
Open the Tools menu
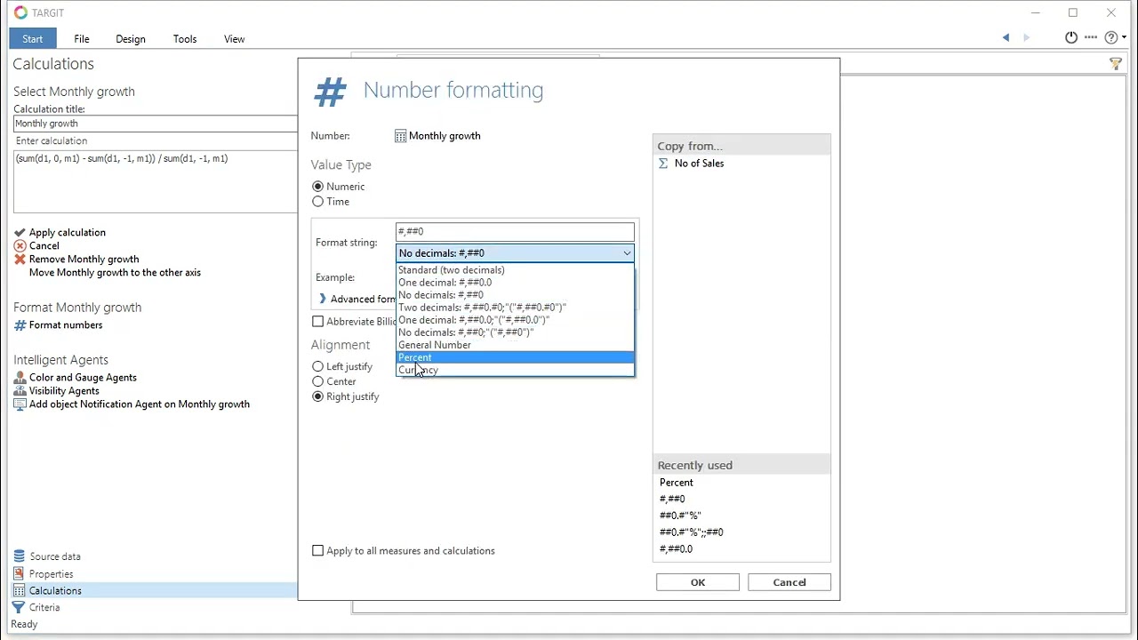(x=185, y=39)
